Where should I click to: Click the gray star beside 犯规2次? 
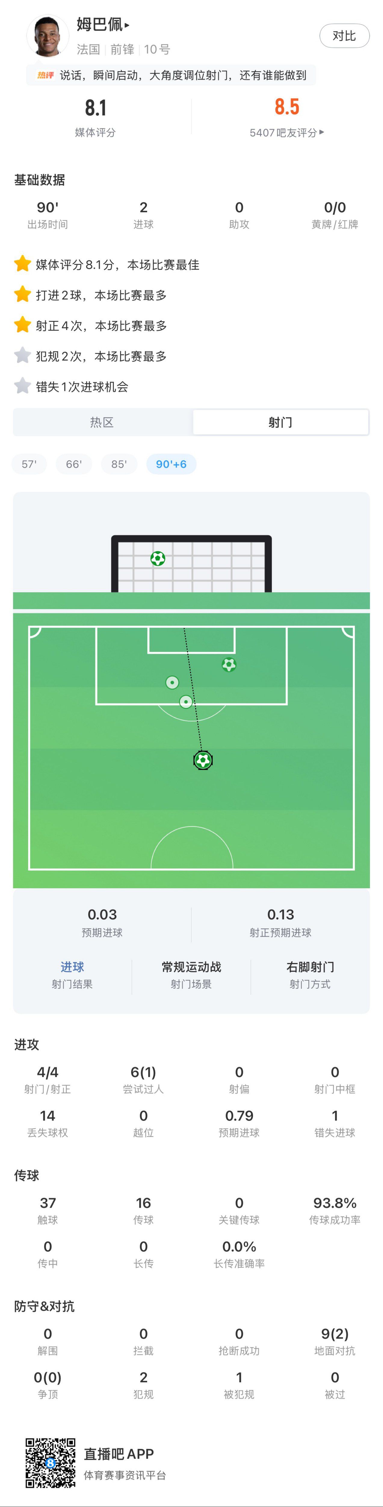(22, 355)
